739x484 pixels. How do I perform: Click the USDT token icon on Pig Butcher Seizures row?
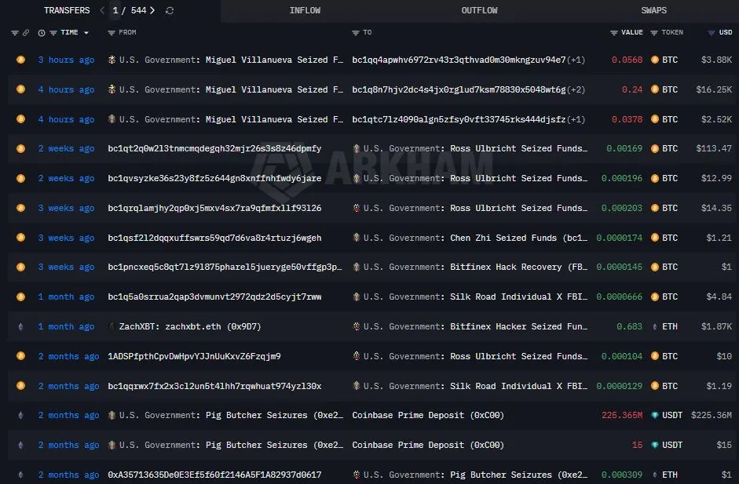653,415
